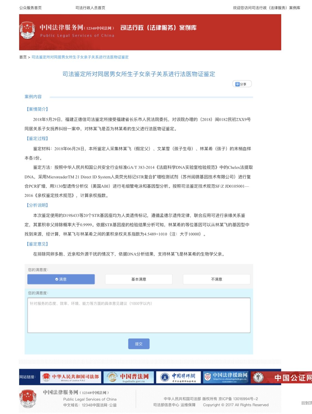Click the 中国法律服务网 header title
312x414 pixels.
point(61,27)
